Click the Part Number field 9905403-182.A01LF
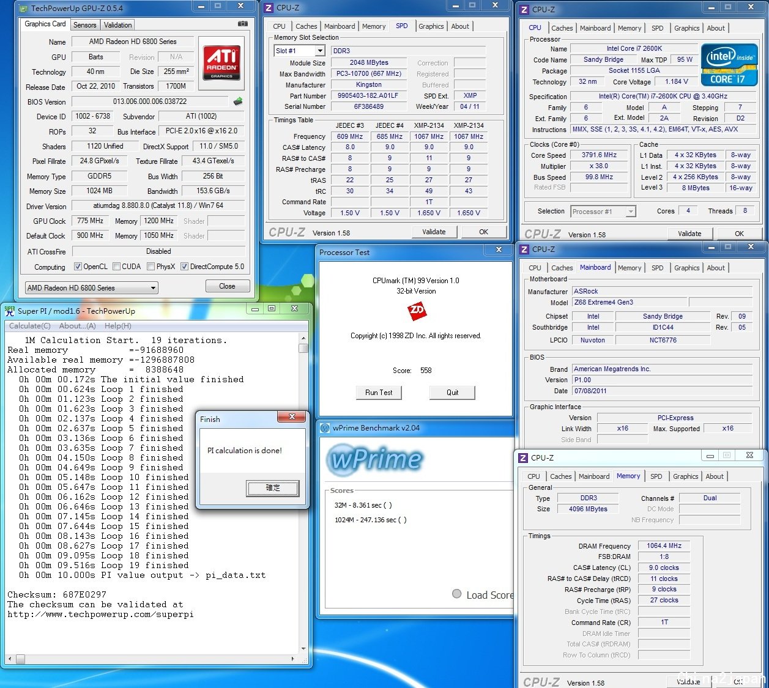 pos(369,96)
